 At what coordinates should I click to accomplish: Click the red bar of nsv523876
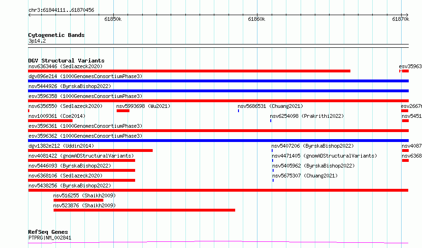pyautogui.click(x=144, y=210)
